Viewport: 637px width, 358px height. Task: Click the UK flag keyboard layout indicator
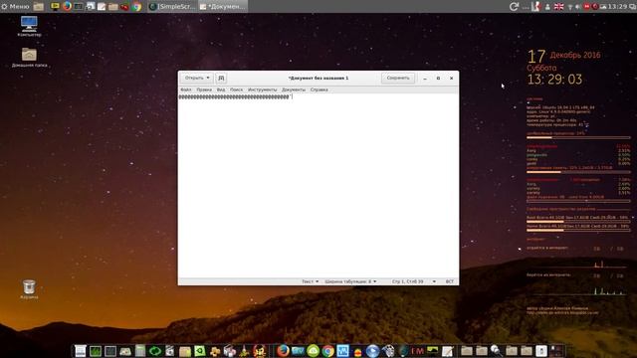tap(559, 7)
